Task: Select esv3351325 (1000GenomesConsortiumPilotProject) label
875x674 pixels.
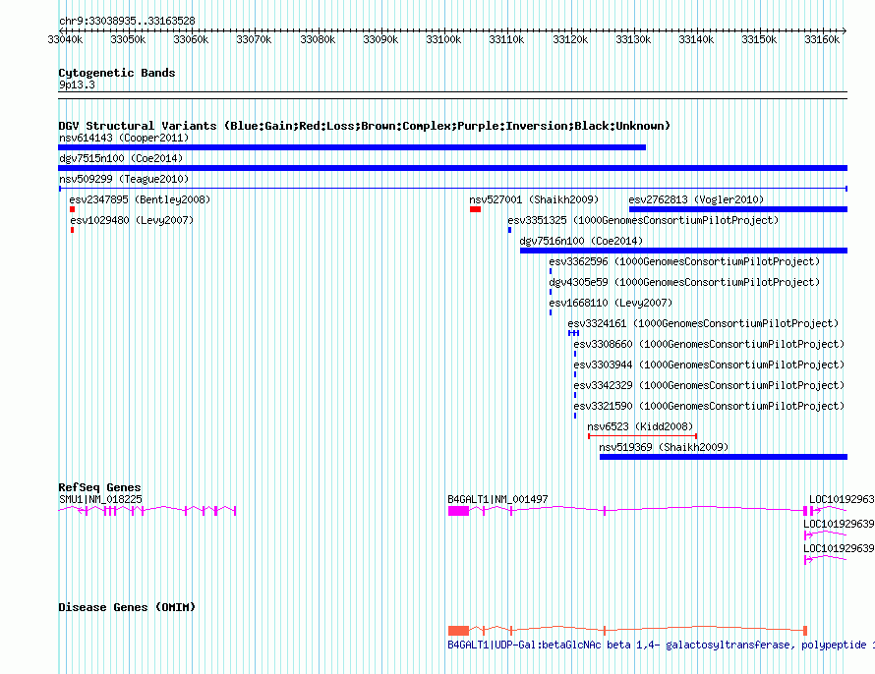Action: tap(643, 220)
